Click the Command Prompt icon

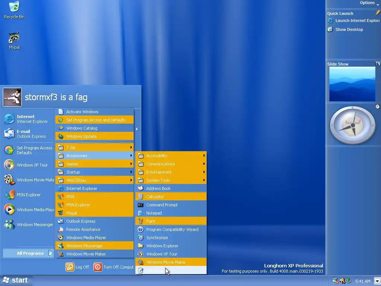pos(140,205)
